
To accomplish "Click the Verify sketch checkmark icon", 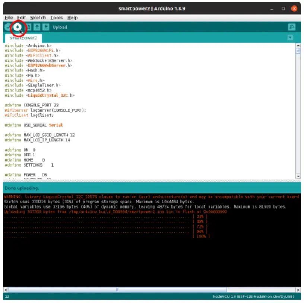I will (x=8, y=27).
